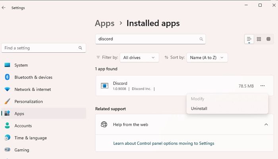Click the Apps breadcrumb link
278x159 pixels.
pos(104,23)
